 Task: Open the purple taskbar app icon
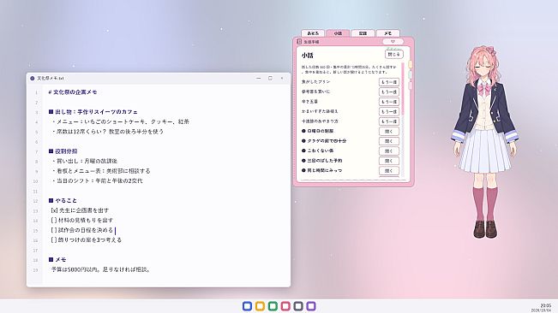(x=311, y=306)
